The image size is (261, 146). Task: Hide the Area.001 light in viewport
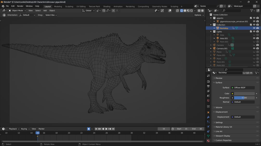click(x=254, y=38)
